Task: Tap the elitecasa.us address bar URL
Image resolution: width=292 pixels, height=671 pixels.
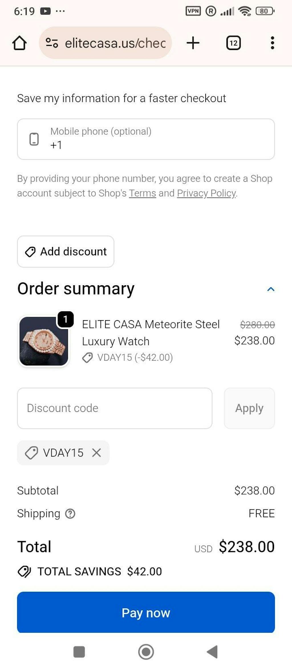Action: tap(115, 43)
